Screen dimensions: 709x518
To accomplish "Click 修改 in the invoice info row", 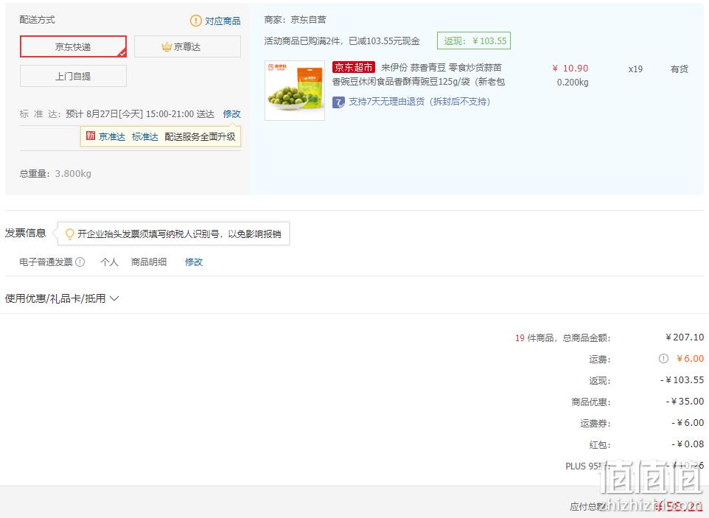I will [x=194, y=262].
